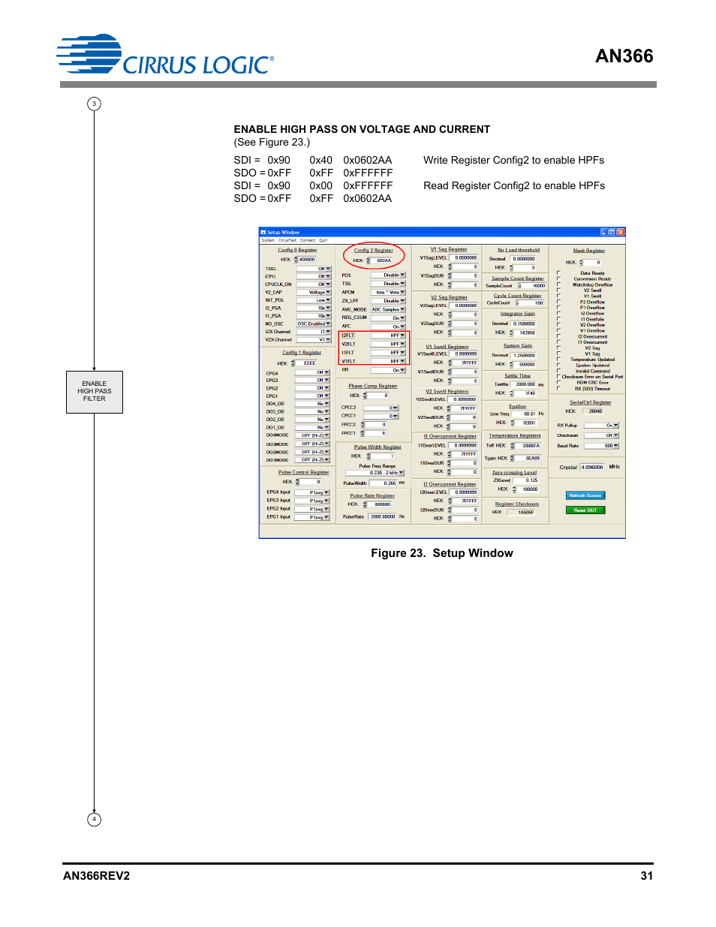Click the Crystal frequency input field

pos(593,467)
